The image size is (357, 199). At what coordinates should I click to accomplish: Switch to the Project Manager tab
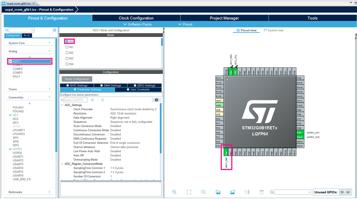tap(224, 18)
